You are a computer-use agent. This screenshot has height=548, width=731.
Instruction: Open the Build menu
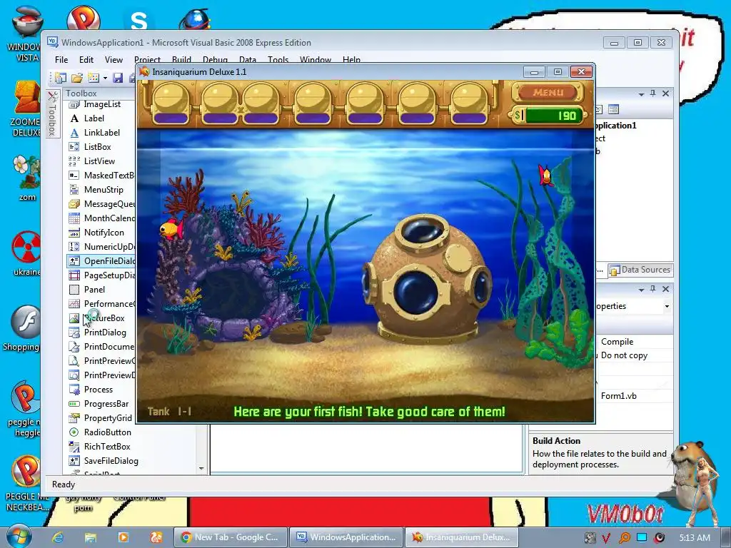pos(181,60)
